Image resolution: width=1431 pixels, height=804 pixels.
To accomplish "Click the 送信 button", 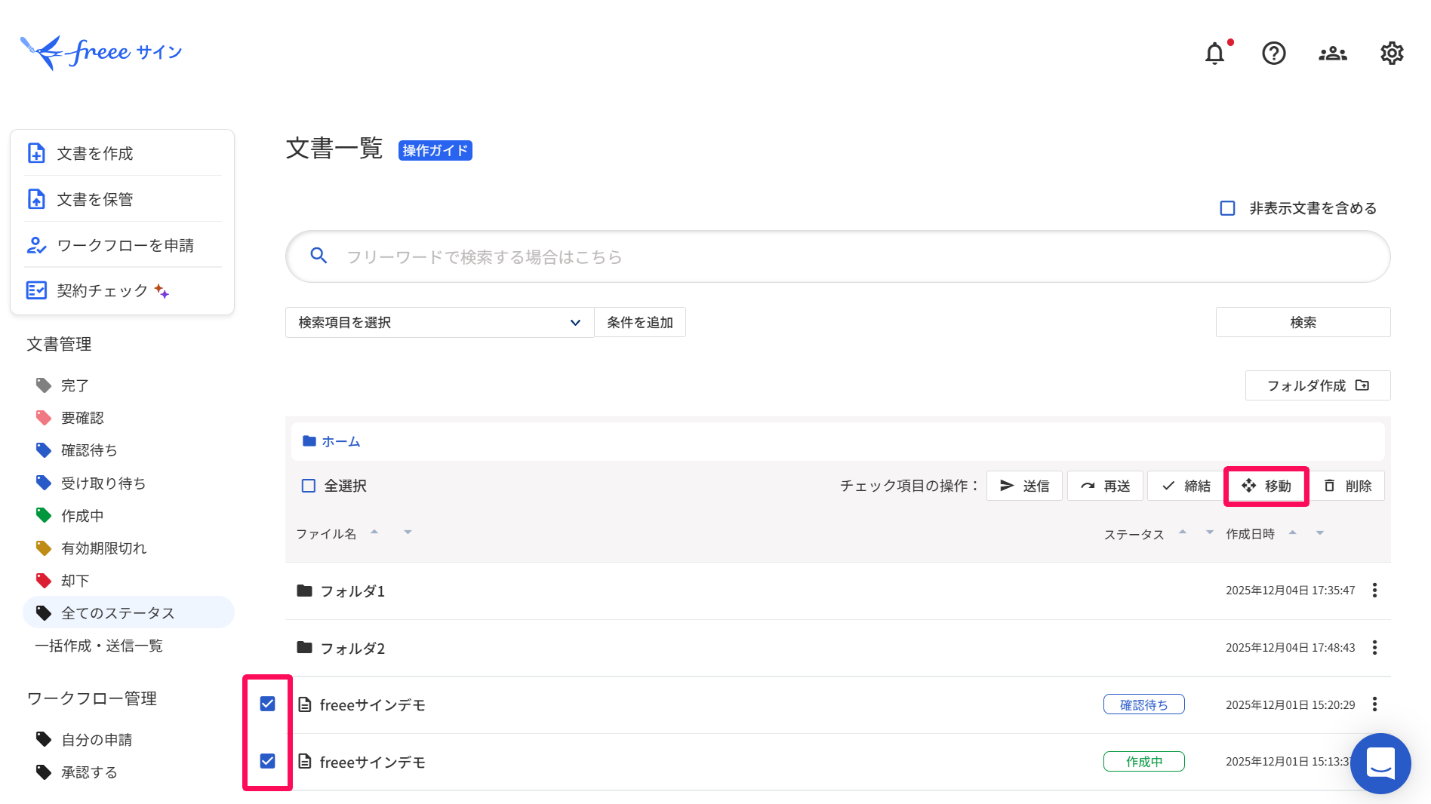I will pyautogui.click(x=1024, y=486).
